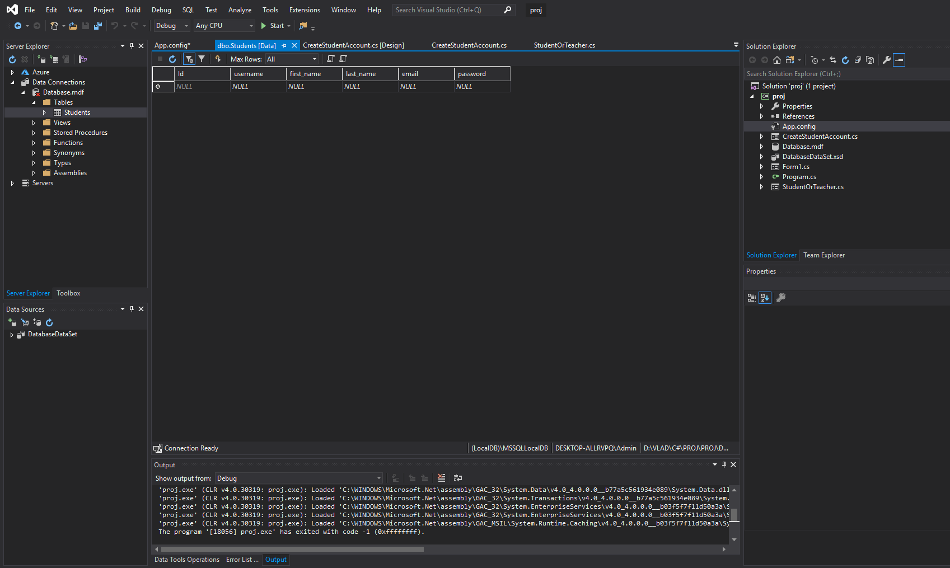Open the Data Tools Operations tab
This screenshot has width=950, height=568.
click(x=187, y=560)
